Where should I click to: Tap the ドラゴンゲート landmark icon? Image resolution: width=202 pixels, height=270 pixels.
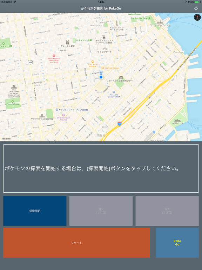[x=105, y=49]
